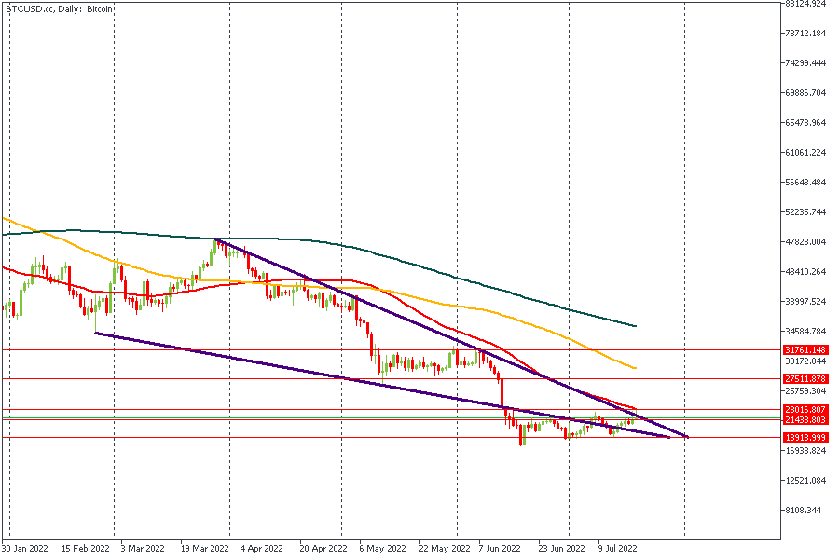Select the 43410.264 price axis label

tap(806, 272)
